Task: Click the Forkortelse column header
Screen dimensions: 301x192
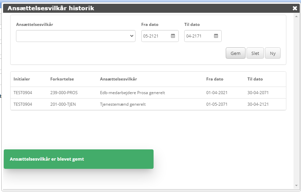Action: tap(62, 79)
